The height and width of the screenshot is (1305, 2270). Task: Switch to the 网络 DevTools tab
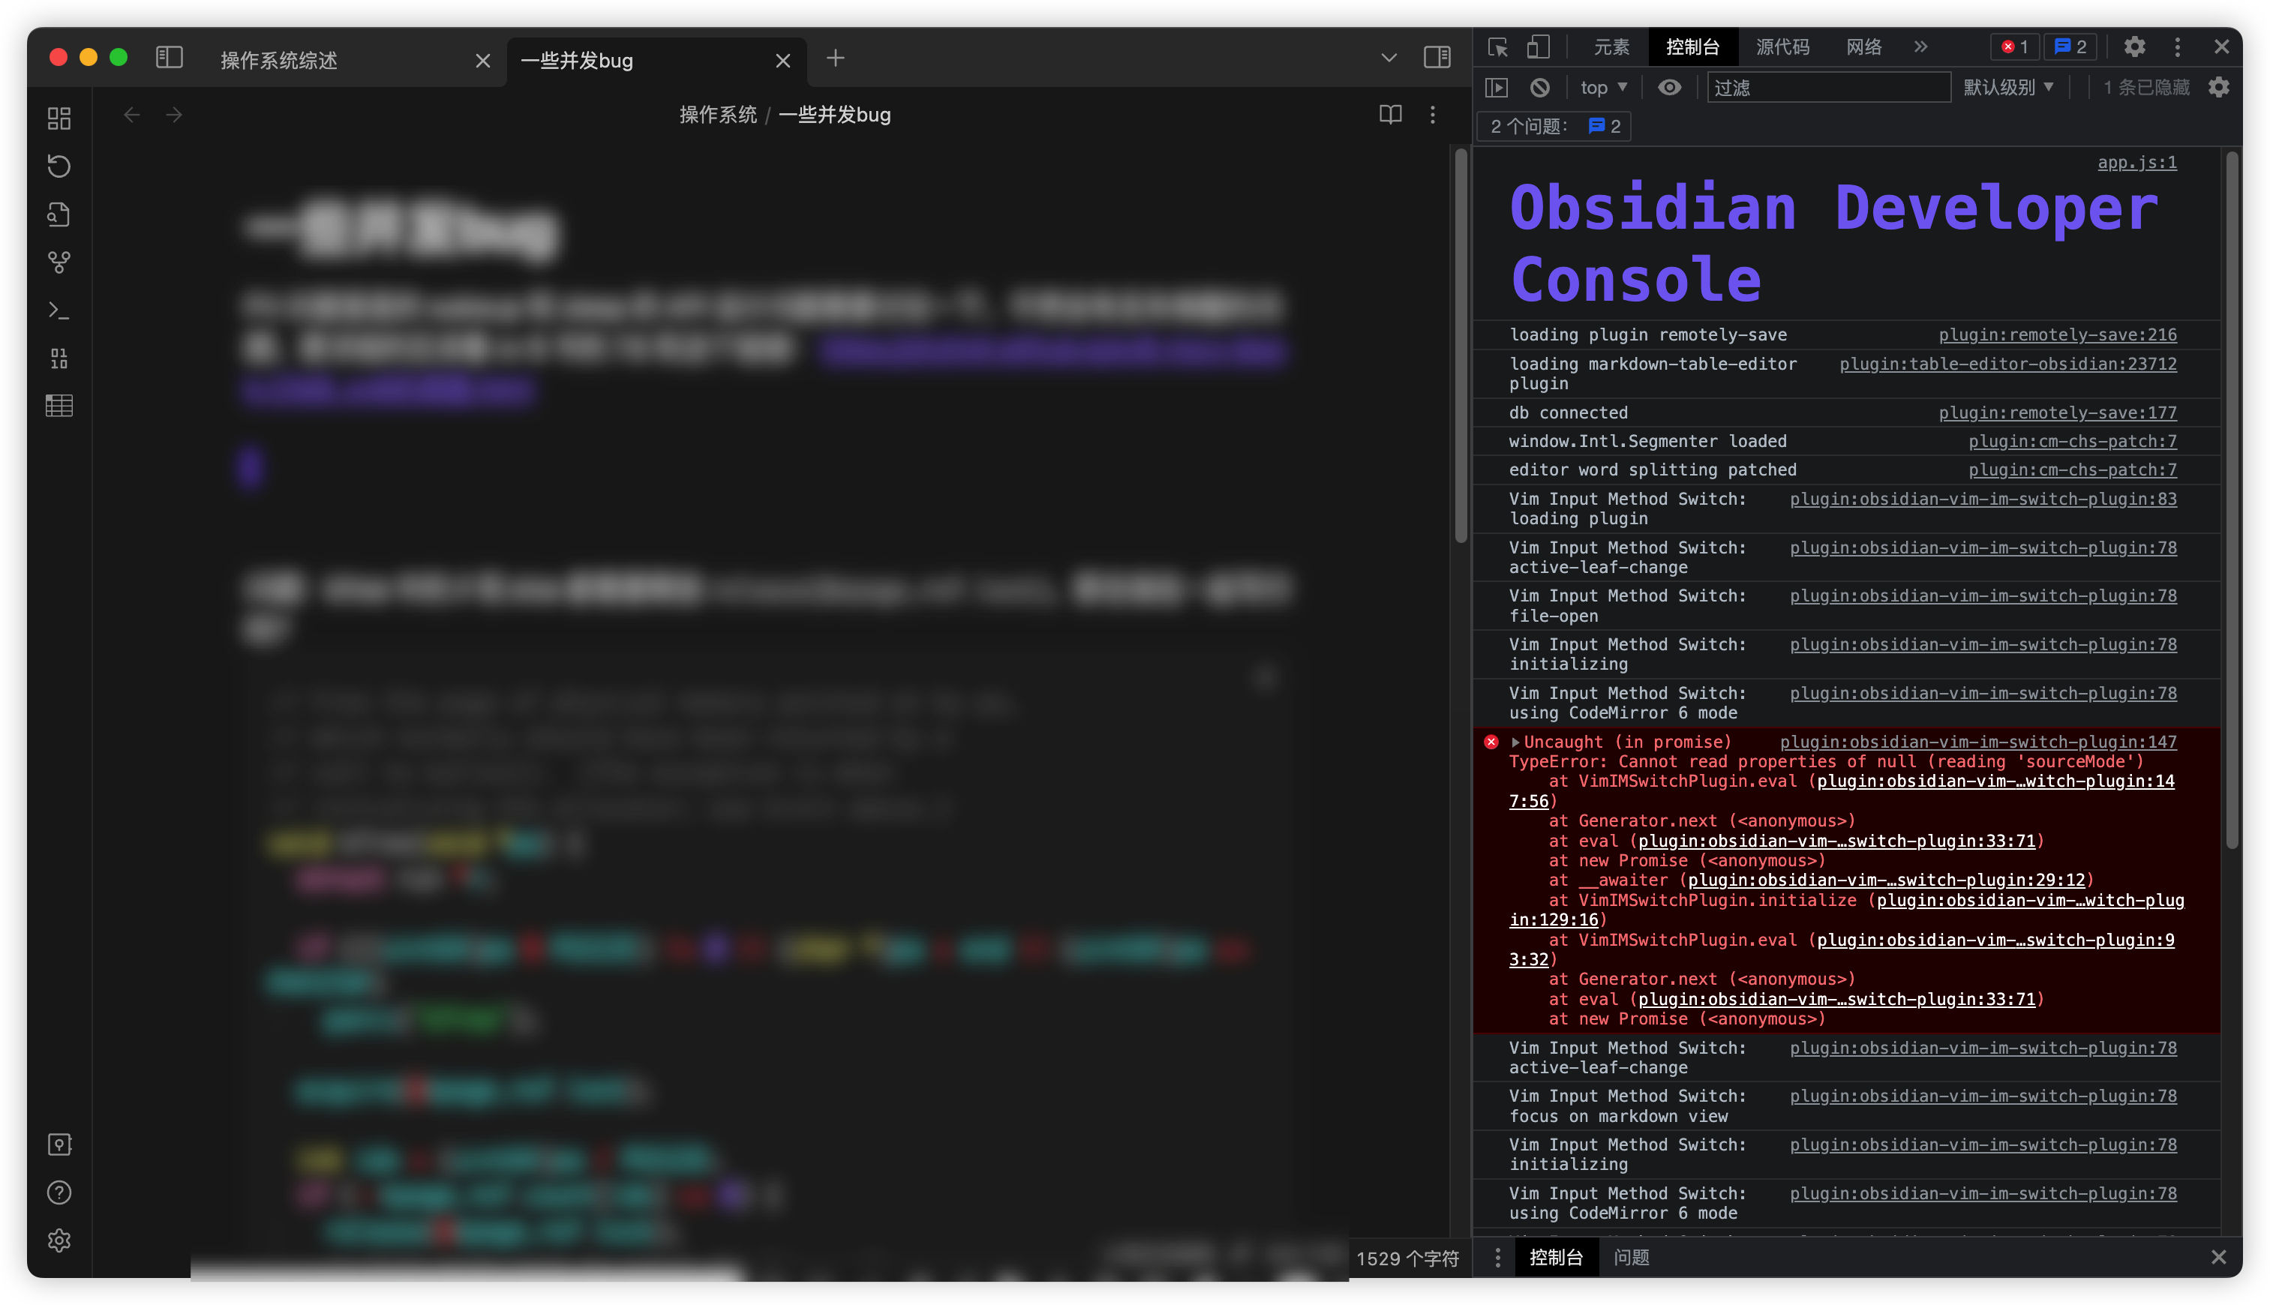pyautogui.click(x=1864, y=46)
